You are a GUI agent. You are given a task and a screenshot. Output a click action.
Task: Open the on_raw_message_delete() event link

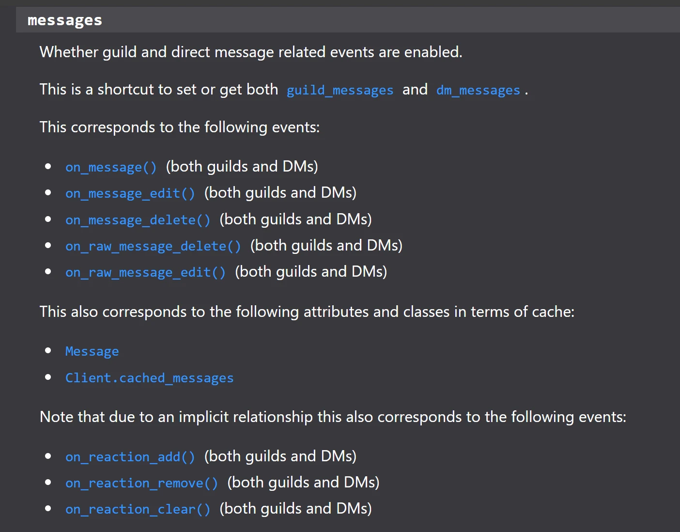153,246
